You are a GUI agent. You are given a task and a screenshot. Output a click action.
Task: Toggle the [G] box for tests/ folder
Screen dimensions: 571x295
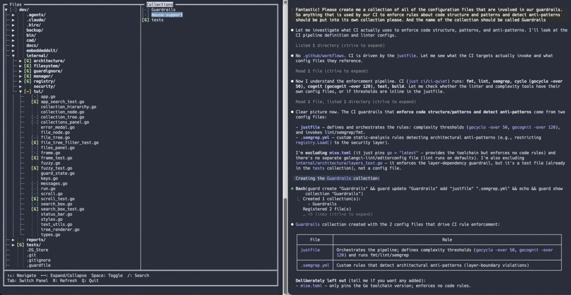click(x=20, y=245)
